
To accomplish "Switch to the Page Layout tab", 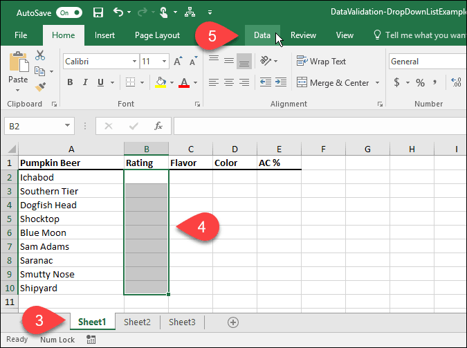I will [157, 35].
